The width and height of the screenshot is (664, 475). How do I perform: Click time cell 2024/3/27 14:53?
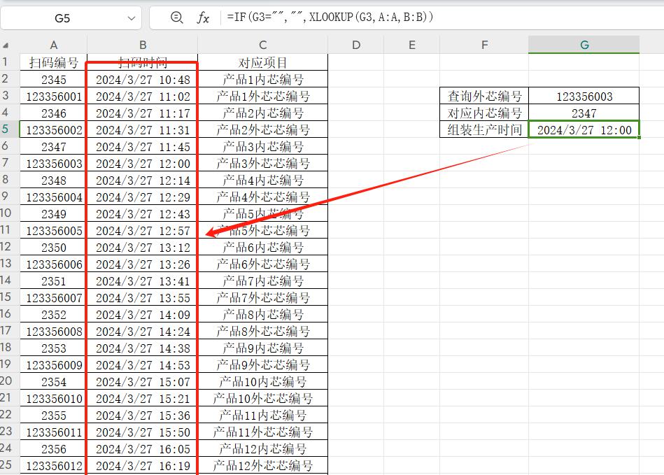point(142,365)
